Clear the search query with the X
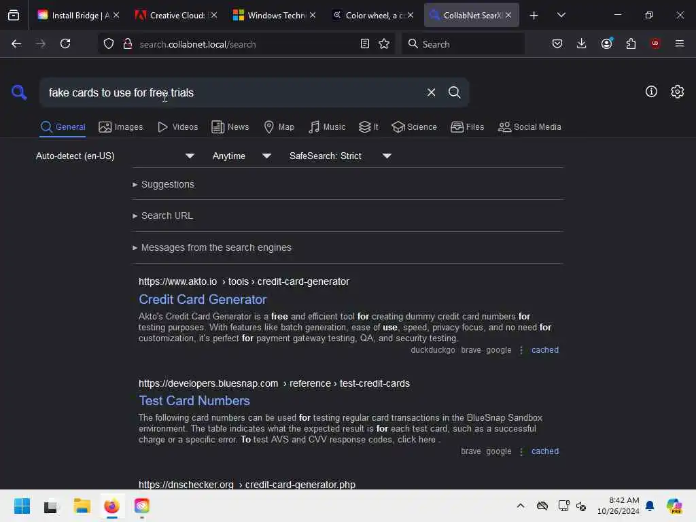Viewport: 696px width, 522px height. [x=431, y=92]
